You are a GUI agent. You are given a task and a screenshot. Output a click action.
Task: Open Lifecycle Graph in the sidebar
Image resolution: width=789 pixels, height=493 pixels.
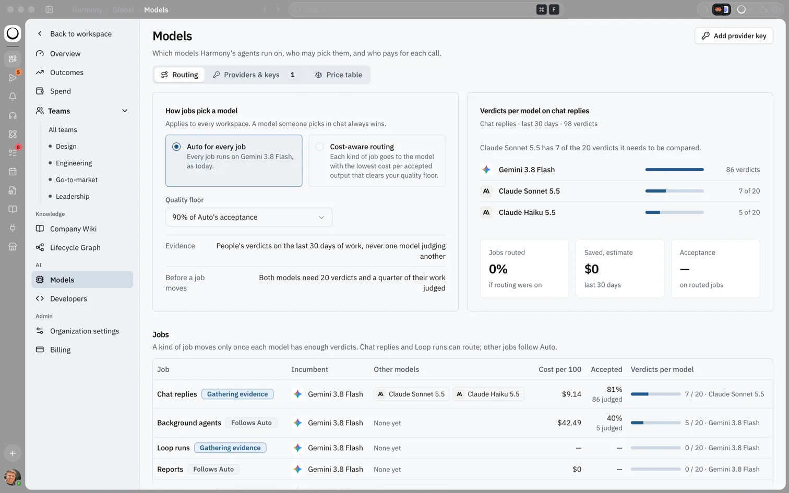tap(82, 248)
